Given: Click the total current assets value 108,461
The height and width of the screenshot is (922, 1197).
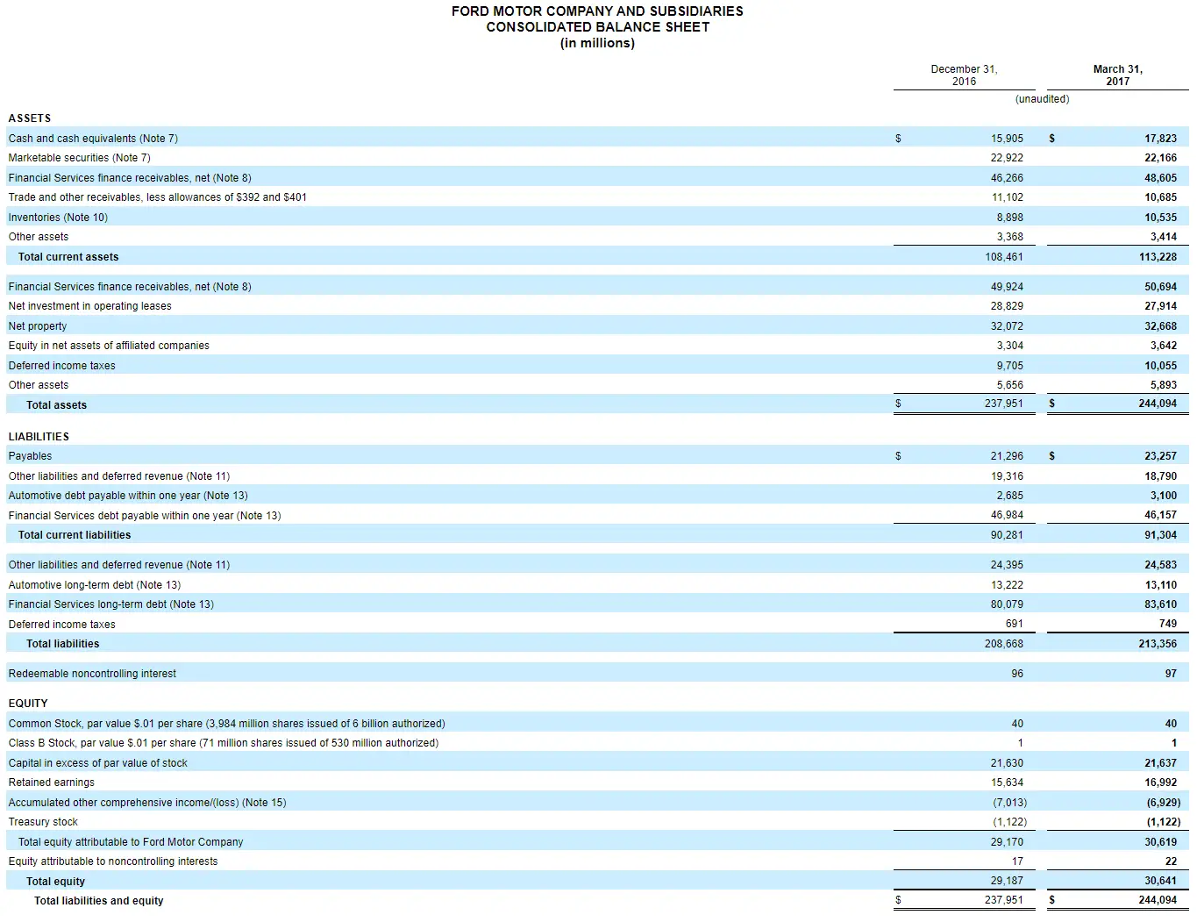Looking at the screenshot, I should tap(1004, 257).
